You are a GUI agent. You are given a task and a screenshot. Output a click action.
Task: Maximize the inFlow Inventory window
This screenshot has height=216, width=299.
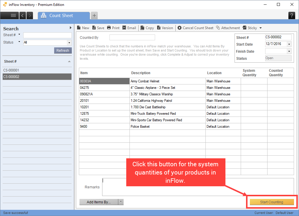pos(278,4)
